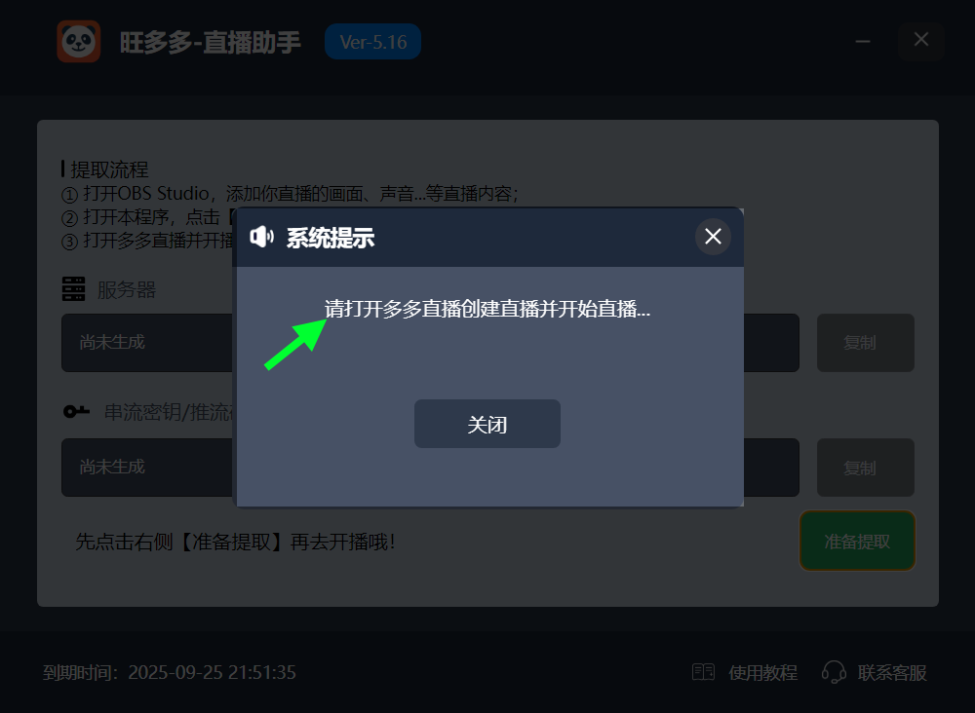Image resolution: width=975 pixels, height=713 pixels.
Task: Click the server rack icon beside 服务器
Action: (73, 289)
